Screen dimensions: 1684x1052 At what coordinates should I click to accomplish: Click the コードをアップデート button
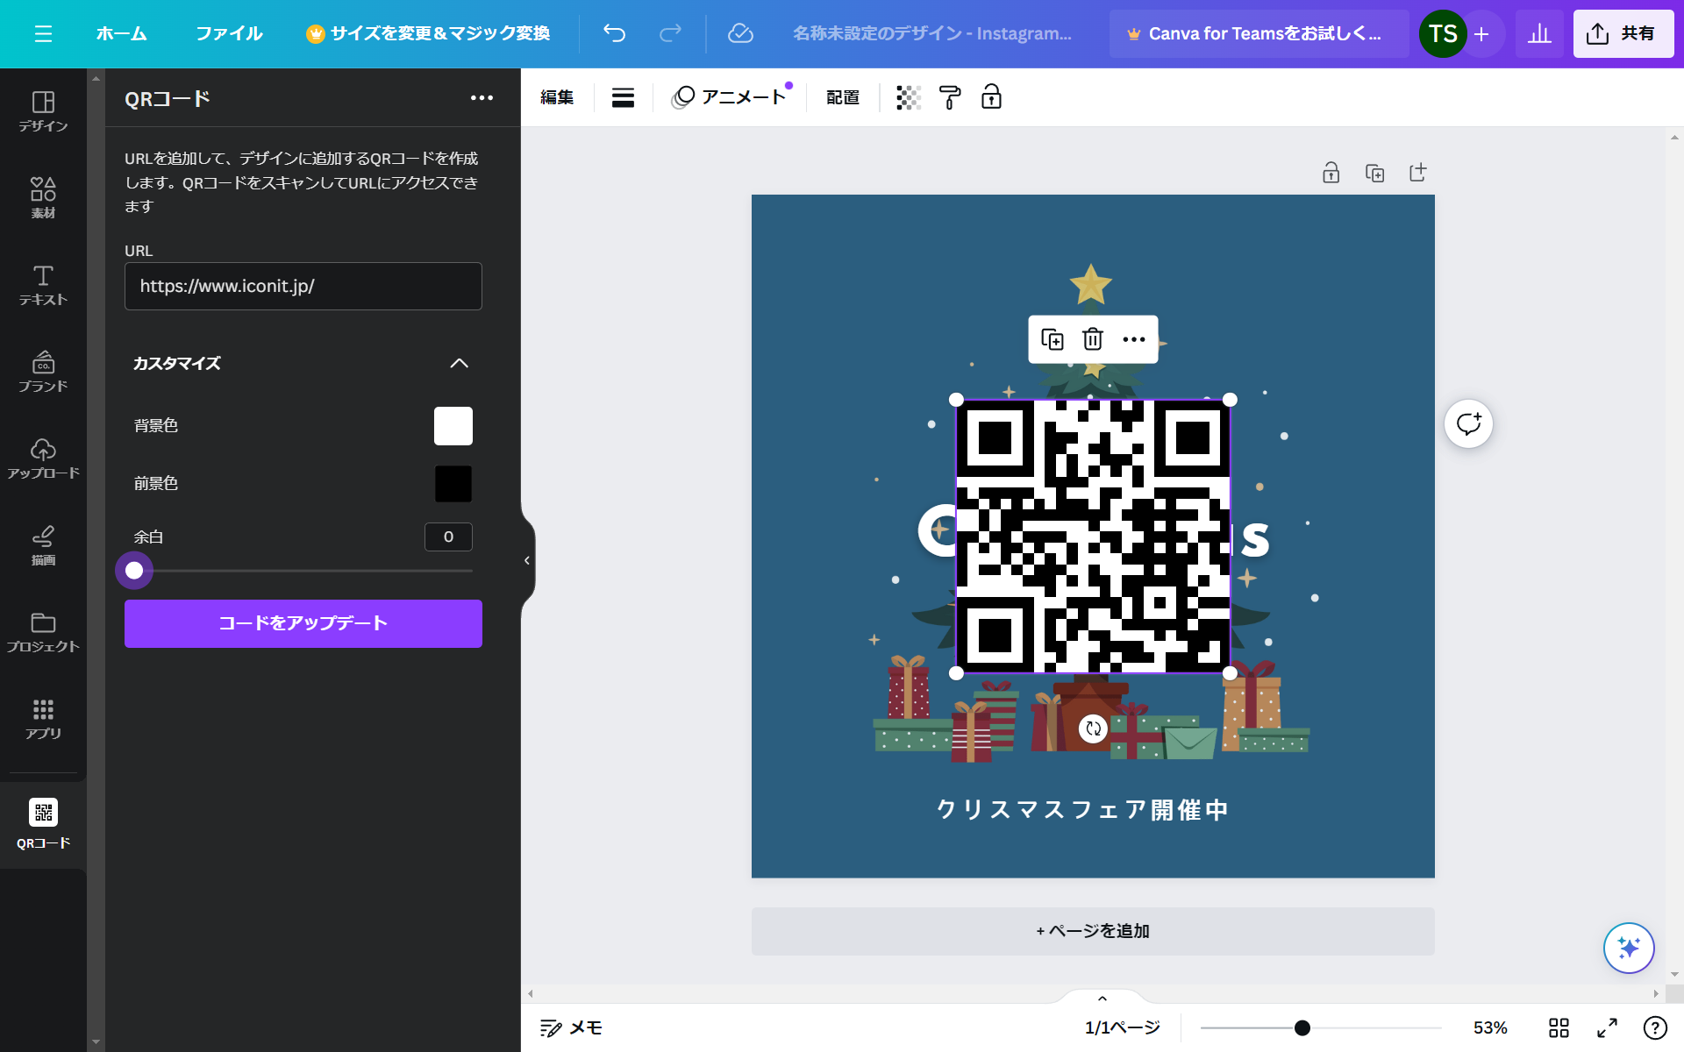[303, 623]
